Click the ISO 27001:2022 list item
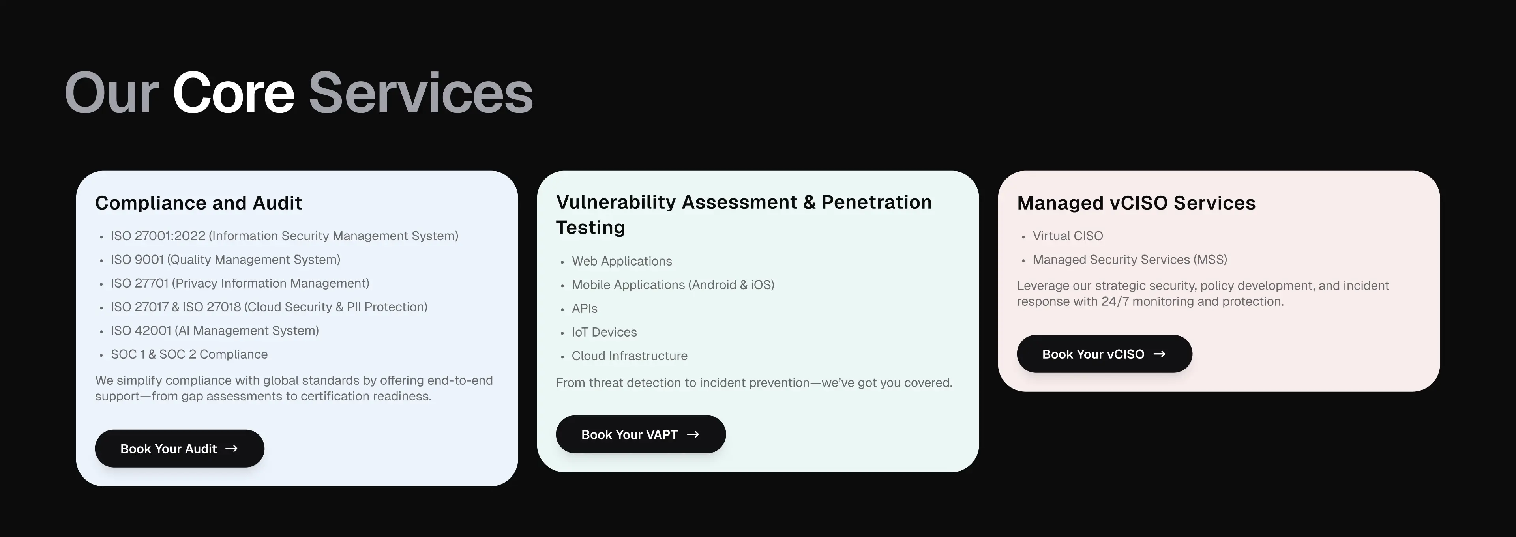 [x=284, y=236]
